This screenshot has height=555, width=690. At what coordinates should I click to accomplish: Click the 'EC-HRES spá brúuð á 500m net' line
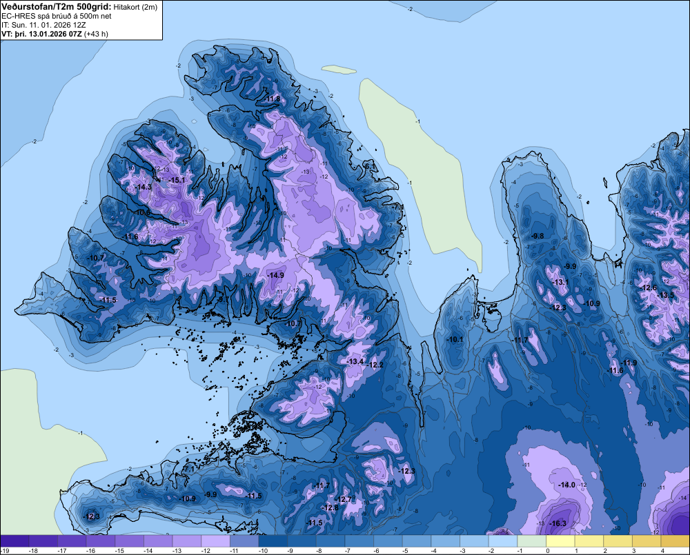click(x=57, y=16)
